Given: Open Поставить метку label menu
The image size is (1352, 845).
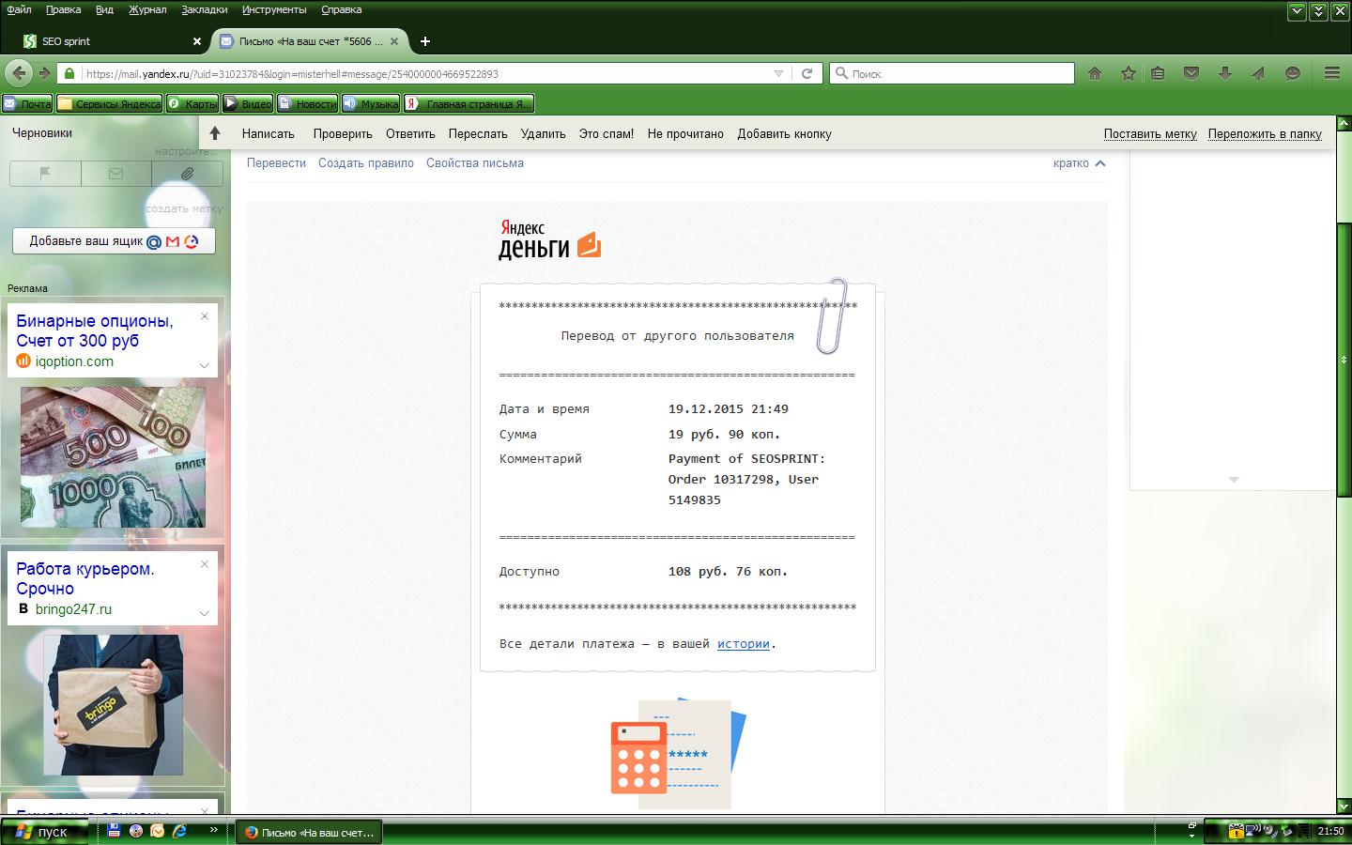Looking at the screenshot, I should pos(1150,133).
